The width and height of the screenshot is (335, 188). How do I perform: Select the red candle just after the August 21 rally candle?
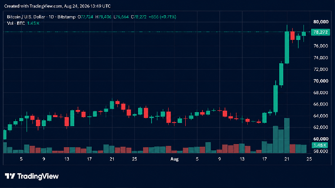[x=292, y=35]
